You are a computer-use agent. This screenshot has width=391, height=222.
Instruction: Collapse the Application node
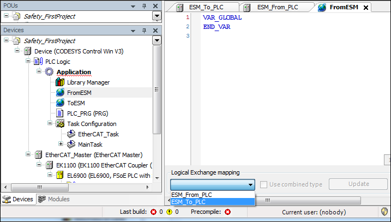click(39, 71)
